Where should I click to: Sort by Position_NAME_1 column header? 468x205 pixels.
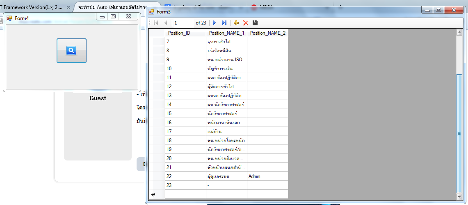226,33
